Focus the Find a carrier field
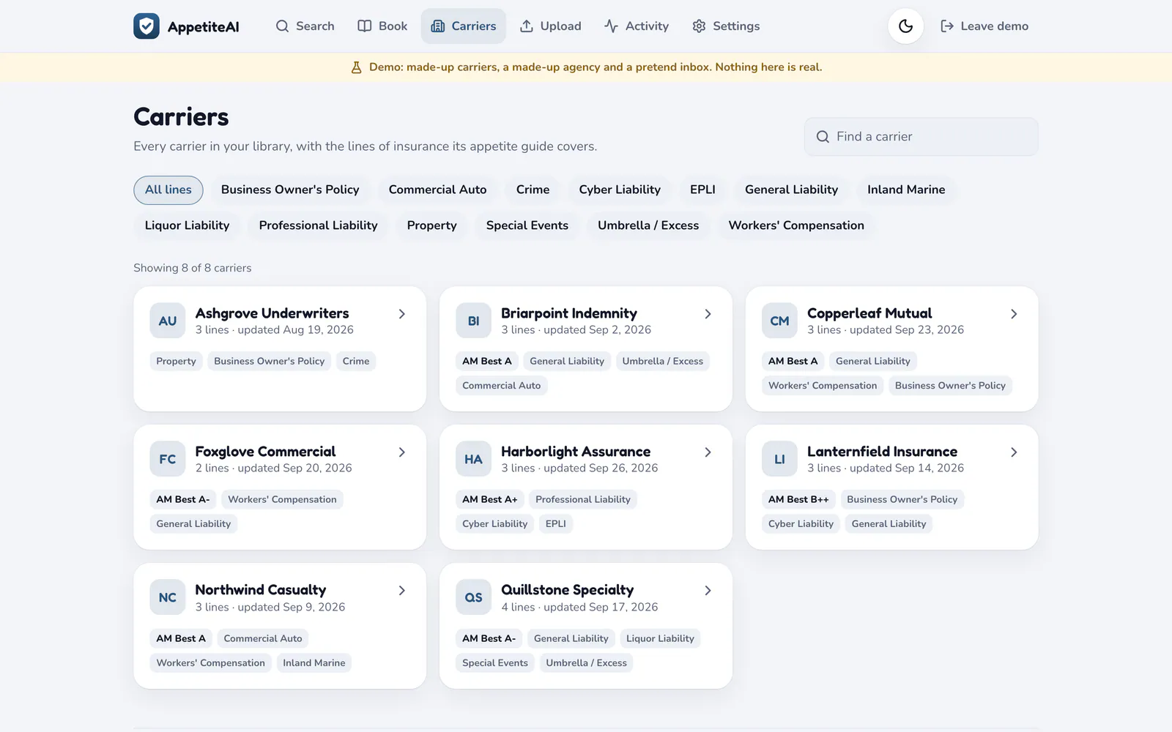Image resolution: width=1172 pixels, height=732 pixels. point(921,137)
